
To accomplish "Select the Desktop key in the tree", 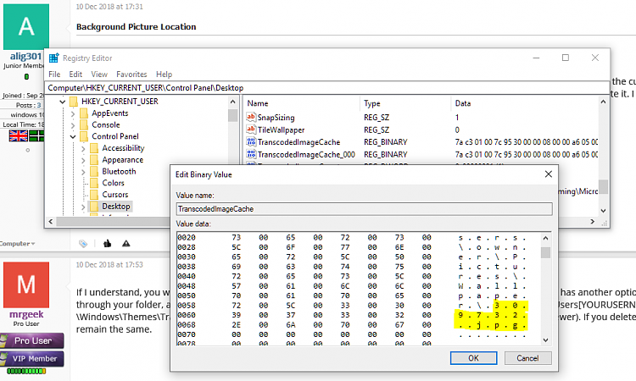I will point(116,207).
